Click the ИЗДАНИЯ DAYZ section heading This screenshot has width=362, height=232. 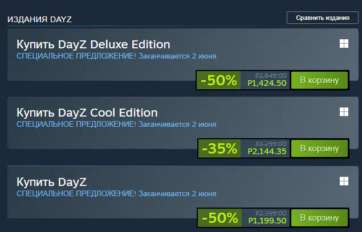(x=39, y=19)
